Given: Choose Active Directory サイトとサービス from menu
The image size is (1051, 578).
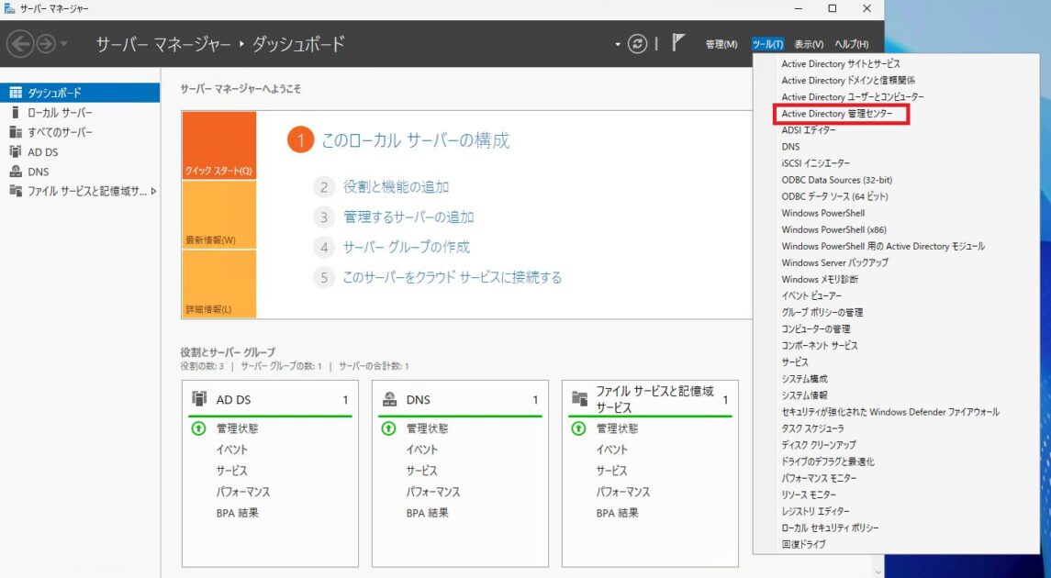Looking at the screenshot, I should (x=841, y=63).
